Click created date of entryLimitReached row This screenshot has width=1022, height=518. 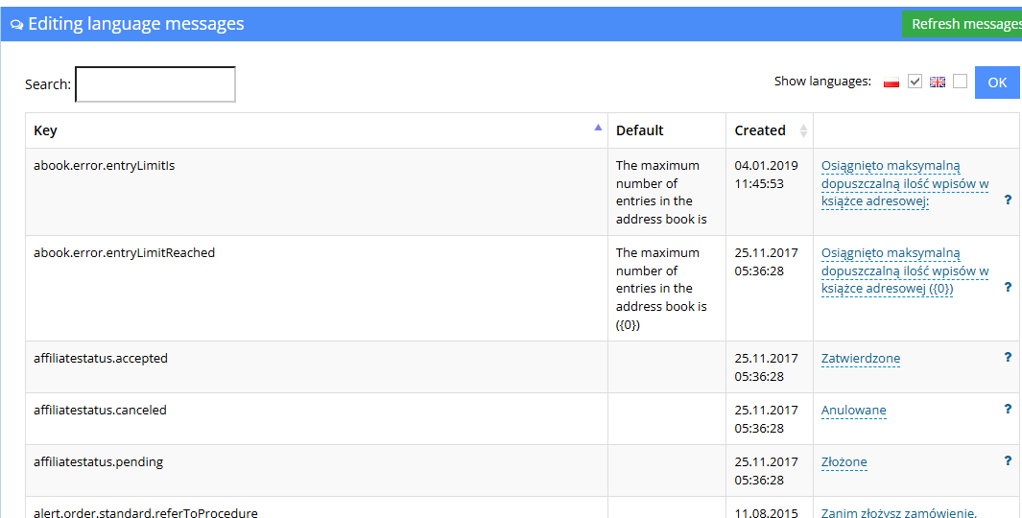tap(766, 262)
